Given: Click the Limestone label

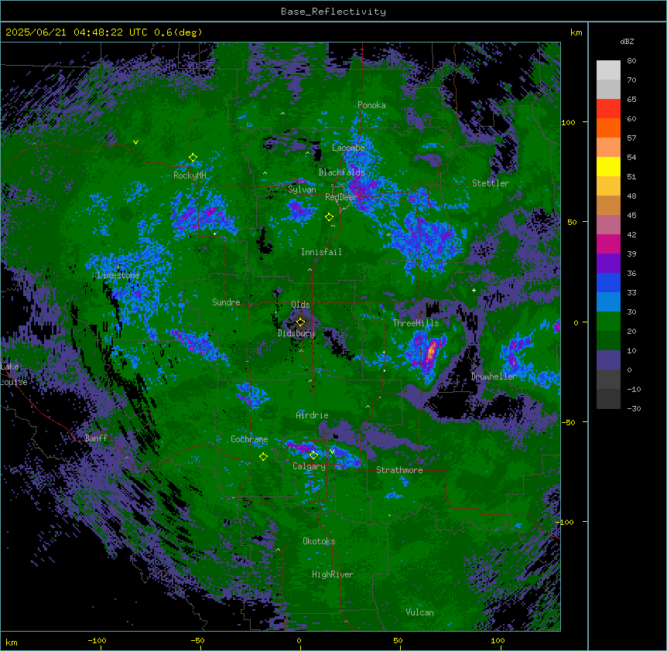Looking at the screenshot, I should point(118,275).
